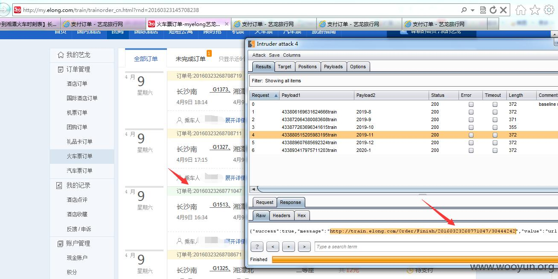Image resolution: width=558 pixels, height=279 pixels.
Task: Click the search term input field
Action: (435, 247)
